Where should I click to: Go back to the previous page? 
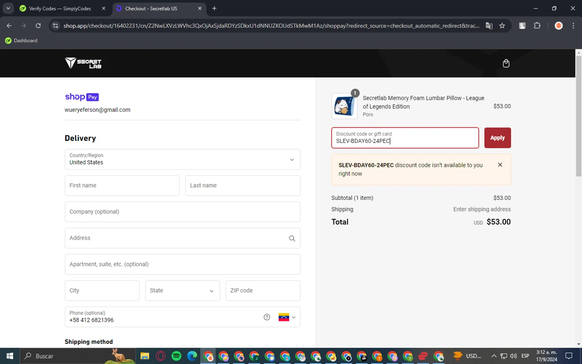pos(9,26)
